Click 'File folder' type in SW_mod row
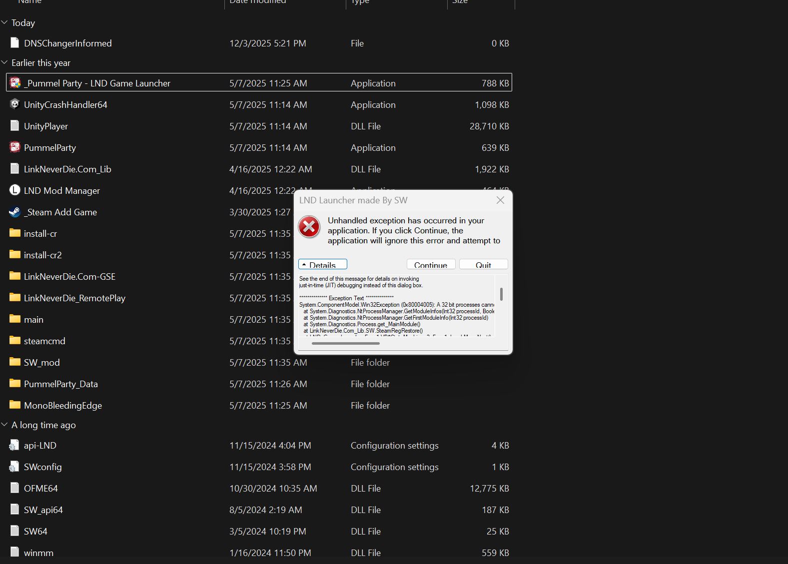788x564 pixels. coord(370,362)
